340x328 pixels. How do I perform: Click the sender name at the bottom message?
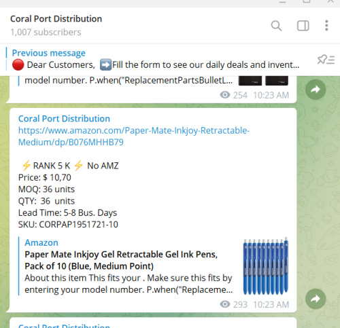pos(64,326)
